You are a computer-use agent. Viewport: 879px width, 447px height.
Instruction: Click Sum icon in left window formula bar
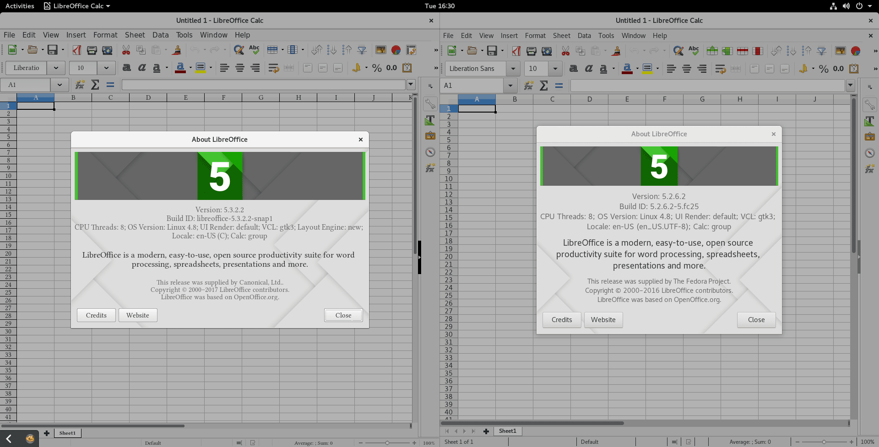click(x=95, y=85)
